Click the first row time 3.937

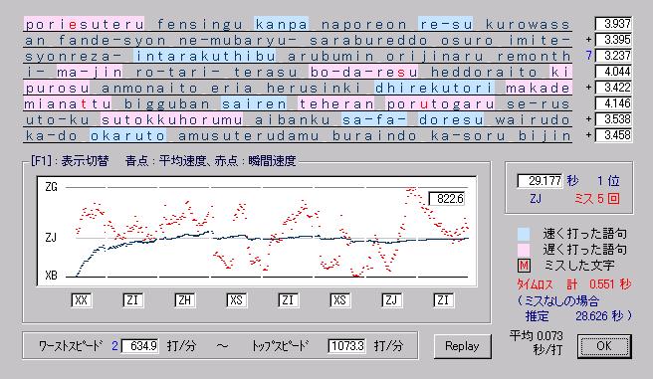[x=613, y=24]
